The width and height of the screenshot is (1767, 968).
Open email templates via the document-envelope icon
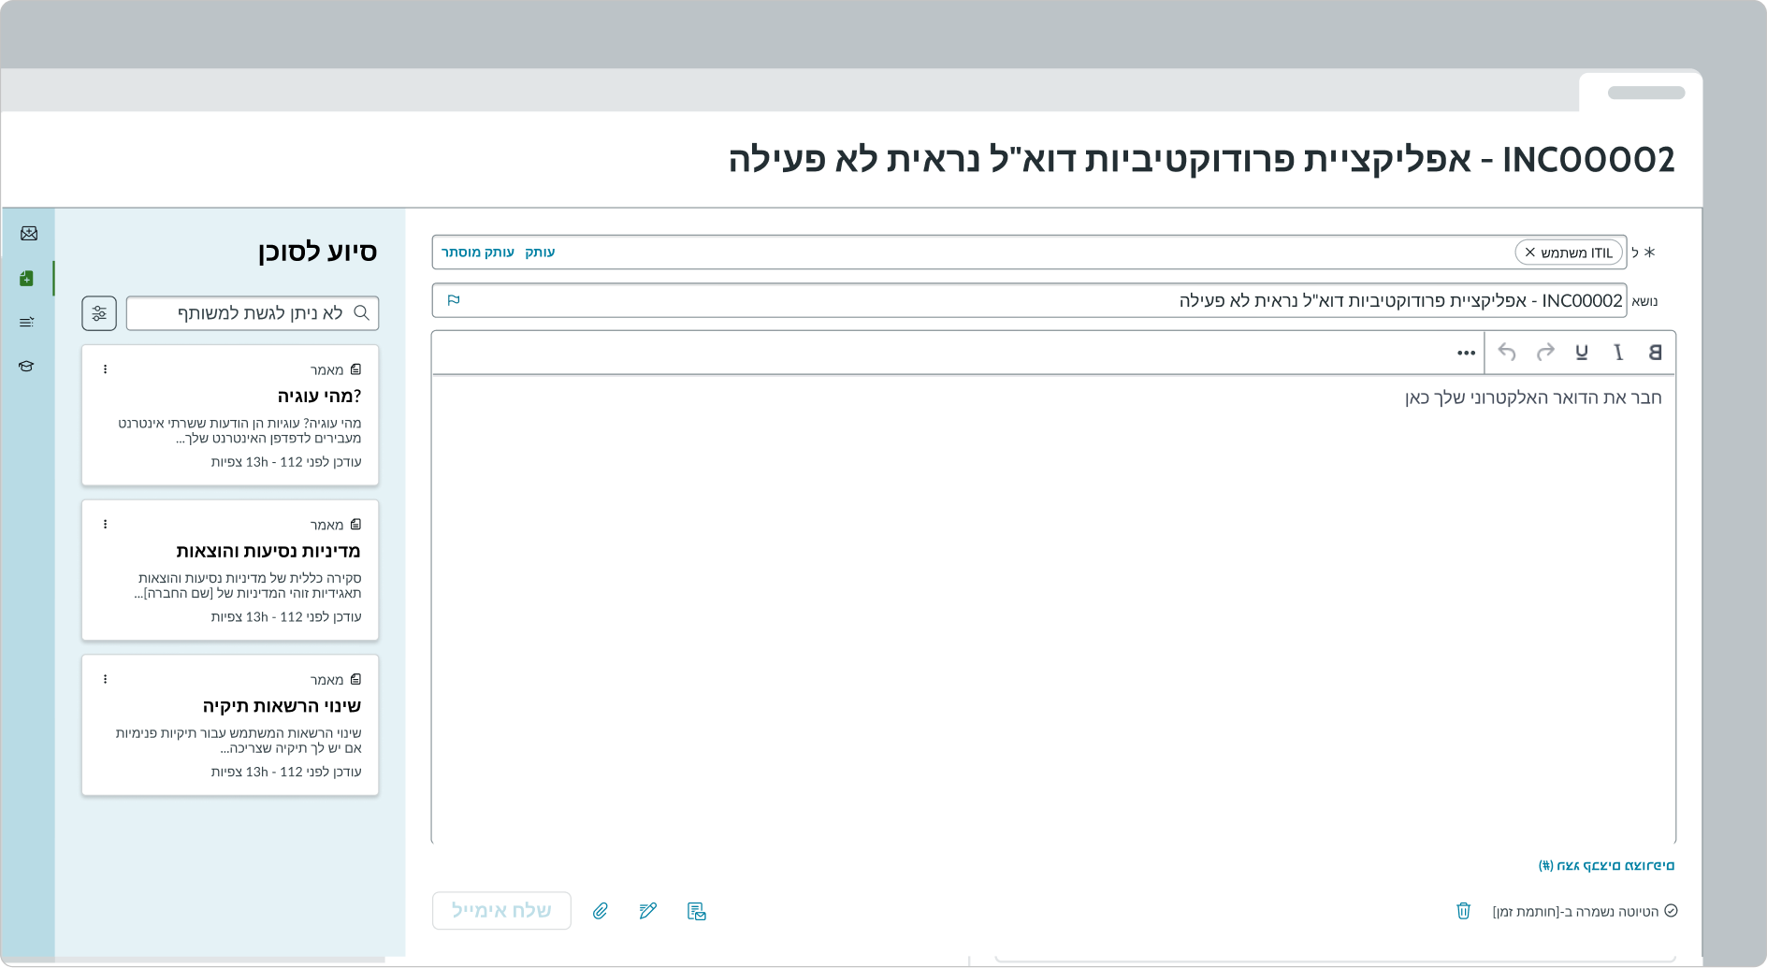(x=697, y=910)
